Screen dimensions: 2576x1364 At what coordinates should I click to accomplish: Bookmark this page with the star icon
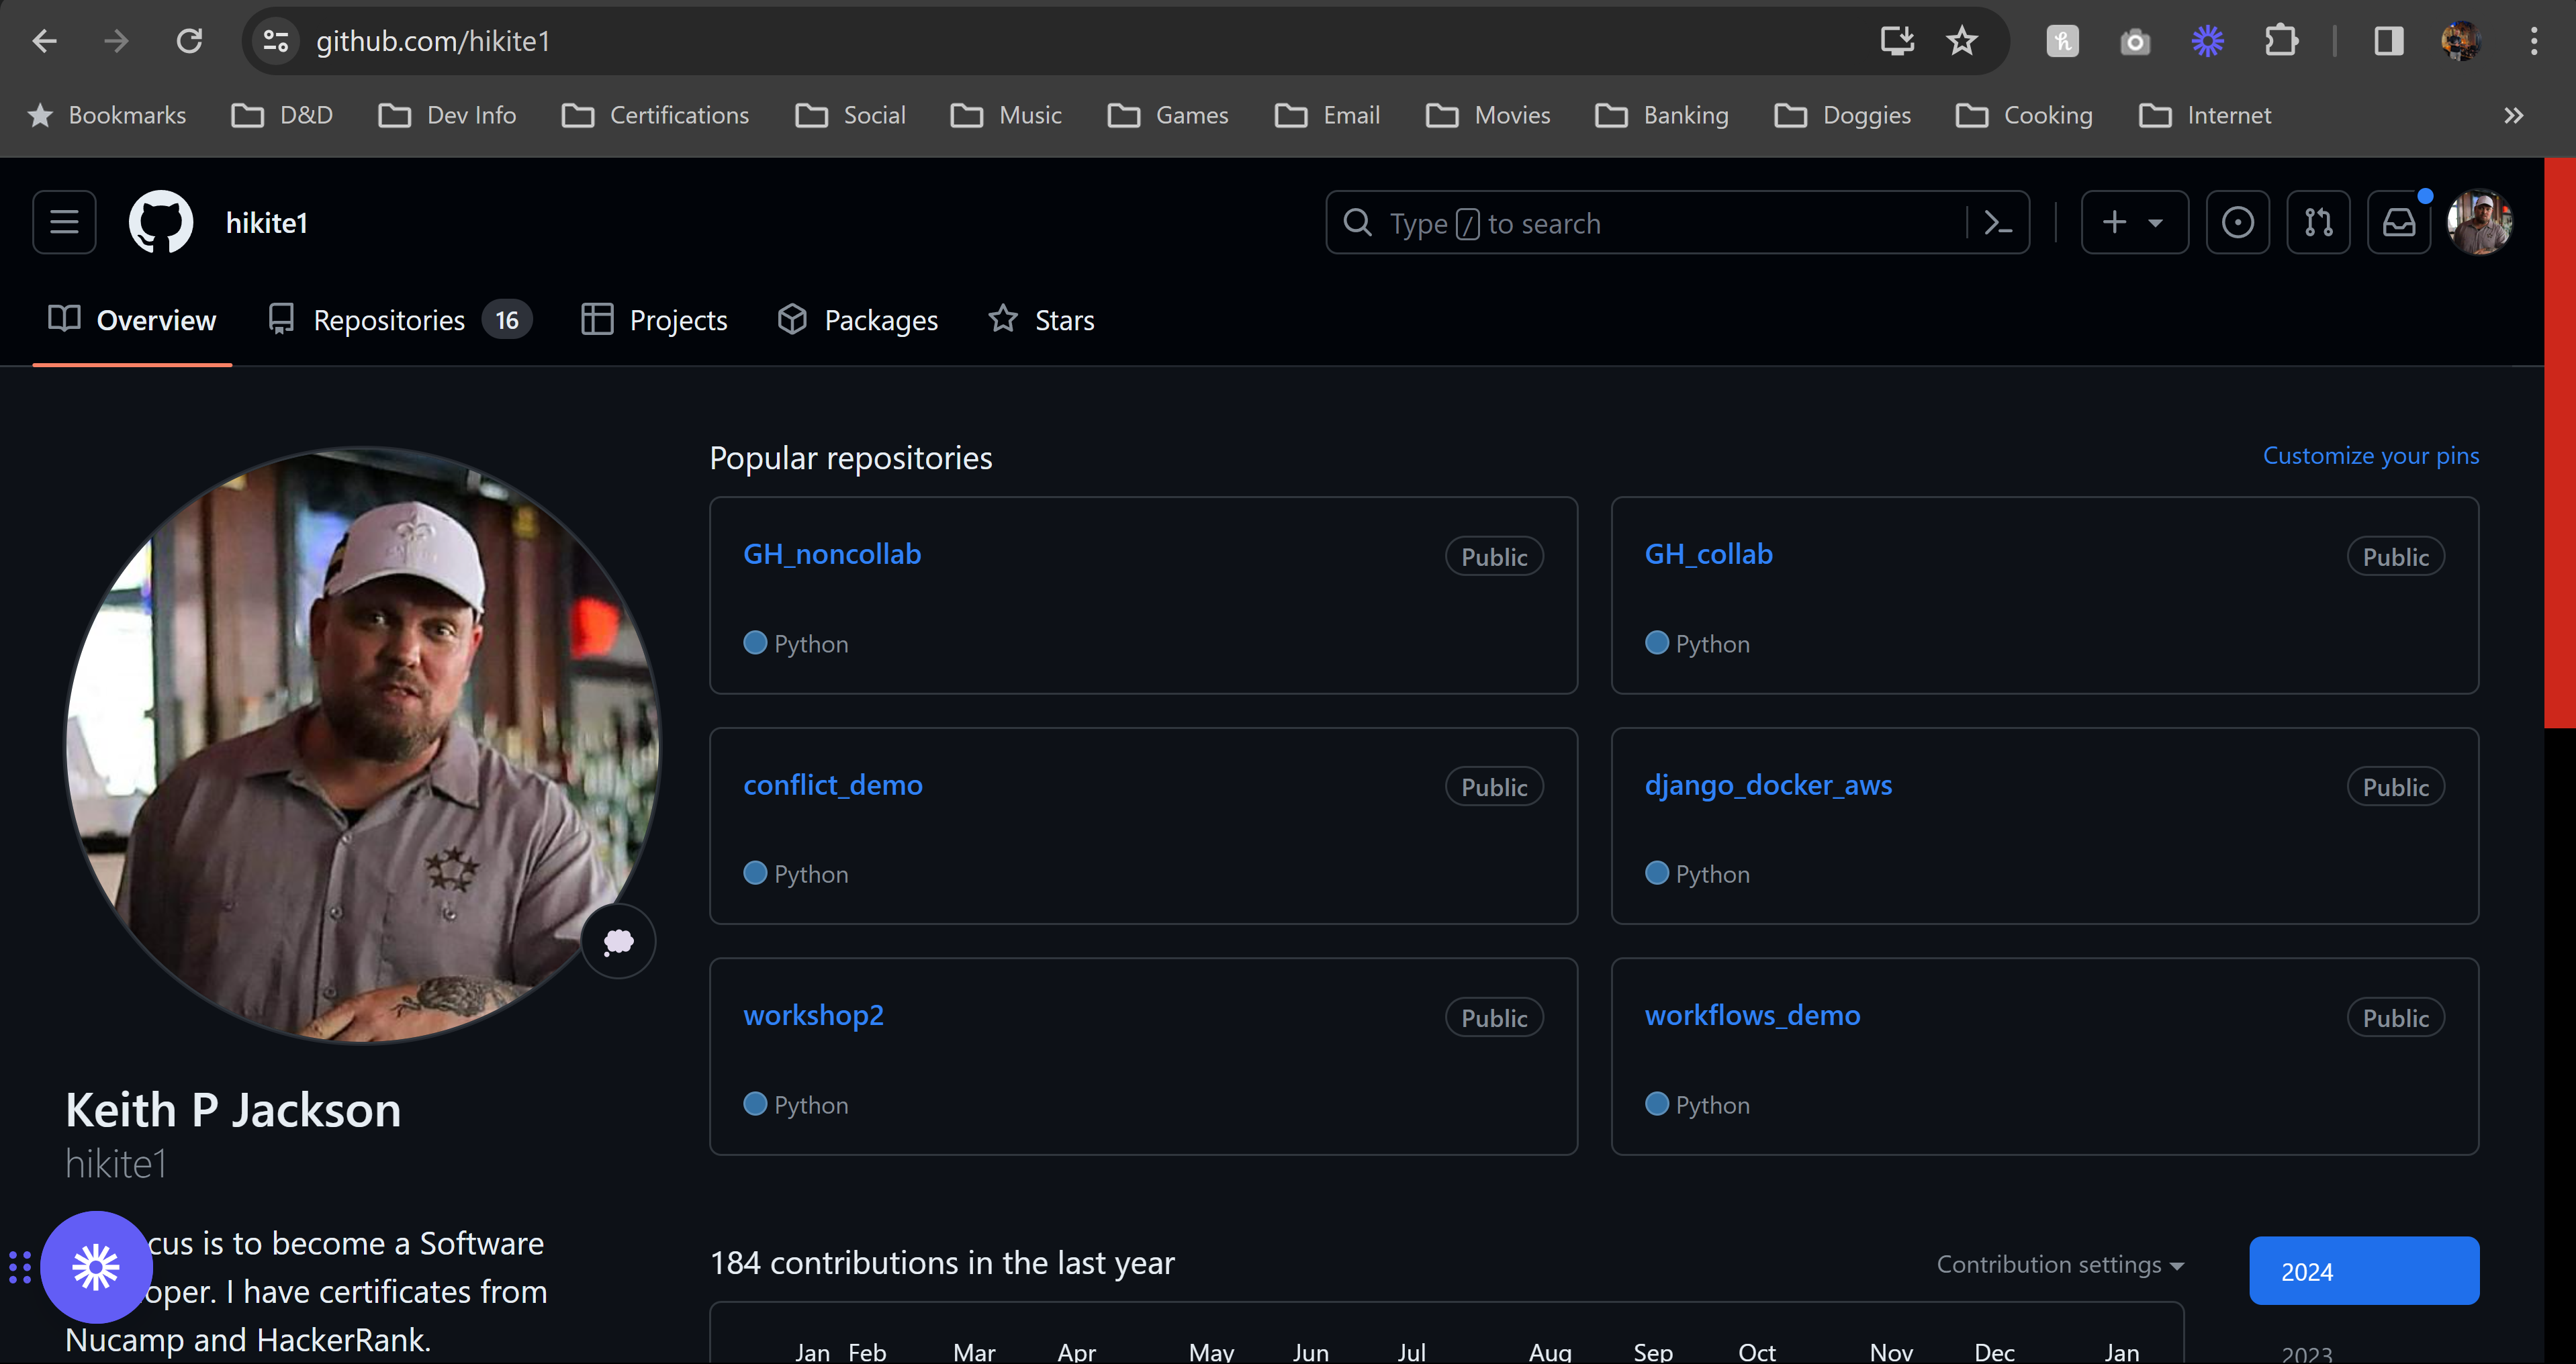point(1962,41)
